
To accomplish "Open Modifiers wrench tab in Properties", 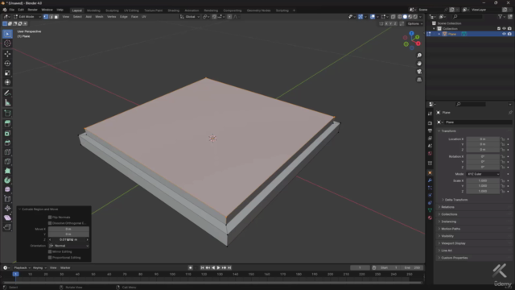I will [x=430, y=180].
